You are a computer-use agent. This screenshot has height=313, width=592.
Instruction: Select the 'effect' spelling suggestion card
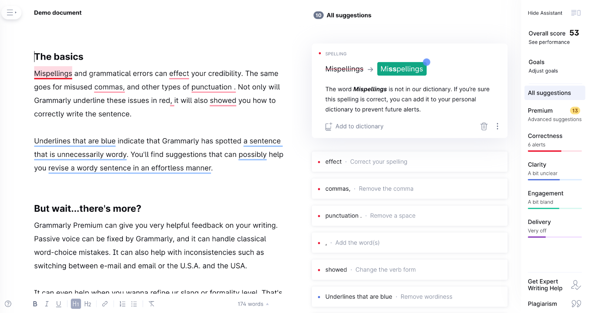(x=410, y=162)
